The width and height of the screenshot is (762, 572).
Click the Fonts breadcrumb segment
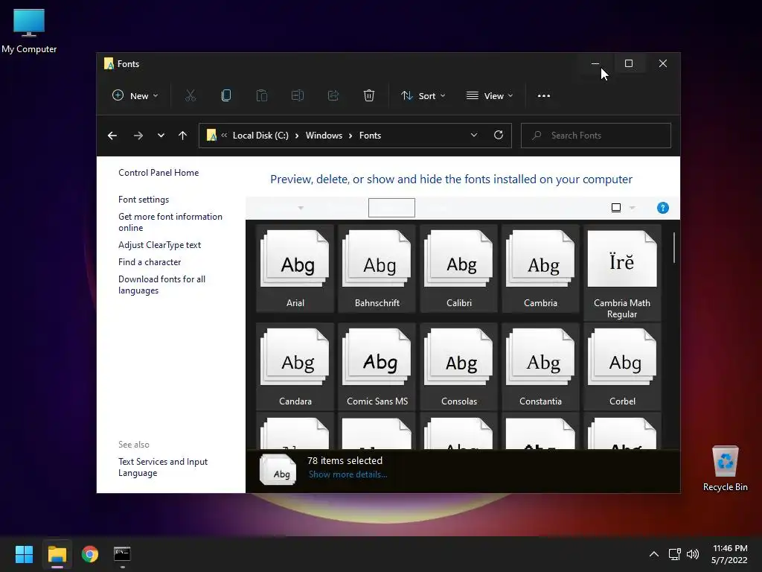pos(371,136)
